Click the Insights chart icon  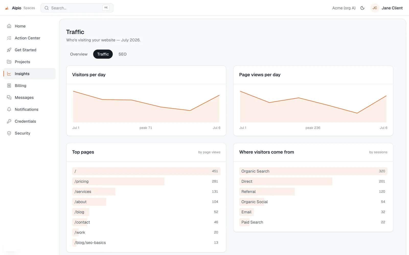(x=9, y=74)
